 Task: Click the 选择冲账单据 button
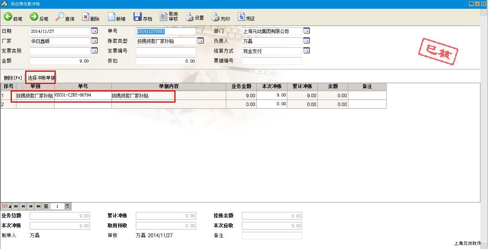[x=41, y=78]
